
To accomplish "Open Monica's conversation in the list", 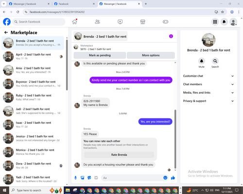I will point(33,152).
